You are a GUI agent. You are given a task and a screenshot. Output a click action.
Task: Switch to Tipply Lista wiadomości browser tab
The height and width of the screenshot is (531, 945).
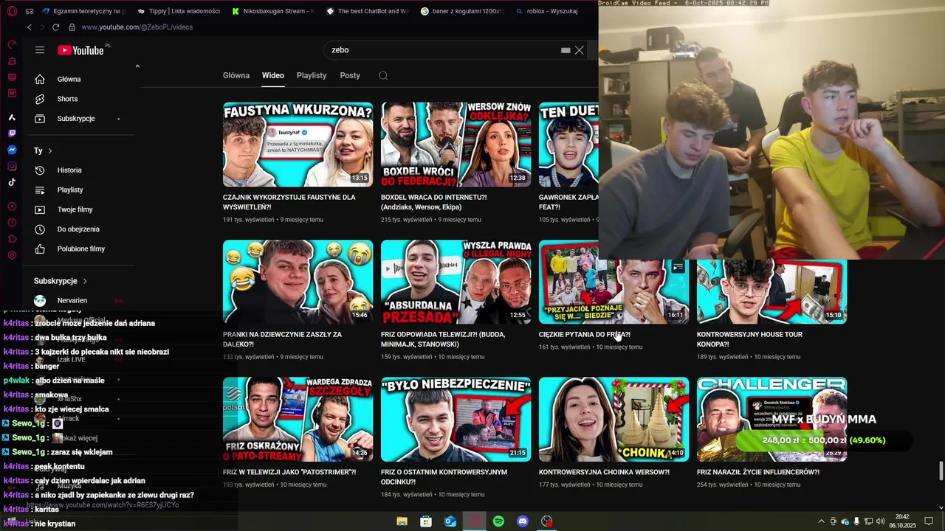179,11
